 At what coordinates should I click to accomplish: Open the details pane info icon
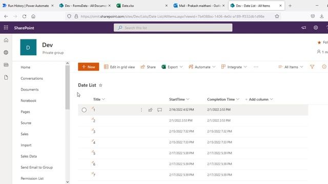324,67
